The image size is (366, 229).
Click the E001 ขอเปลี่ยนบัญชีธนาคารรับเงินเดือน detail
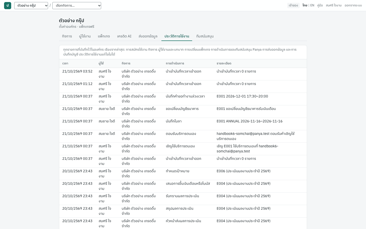tap(246, 109)
